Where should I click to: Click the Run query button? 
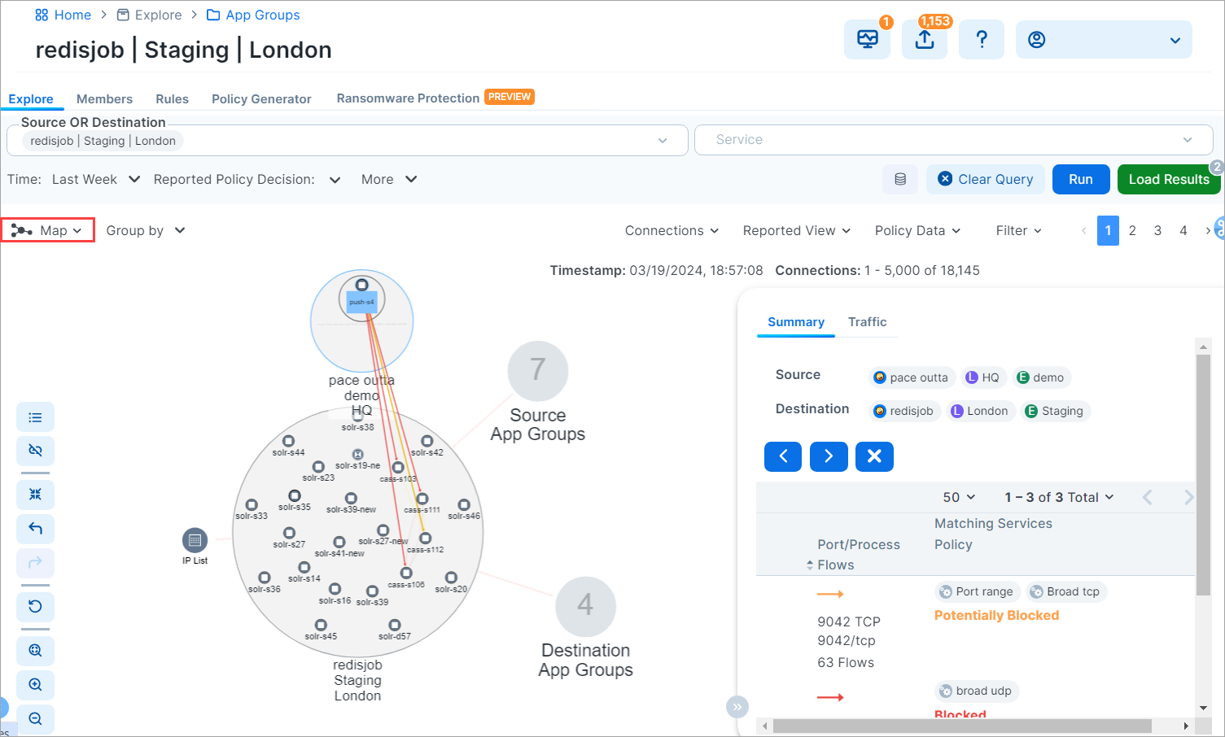pyautogui.click(x=1081, y=179)
